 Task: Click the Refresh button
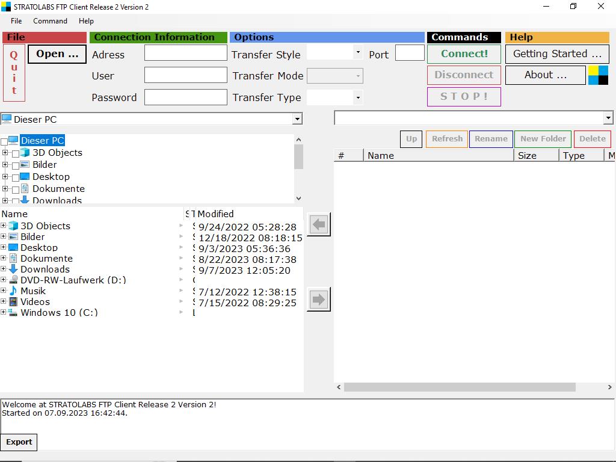pyautogui.click(x=447, y=139)
